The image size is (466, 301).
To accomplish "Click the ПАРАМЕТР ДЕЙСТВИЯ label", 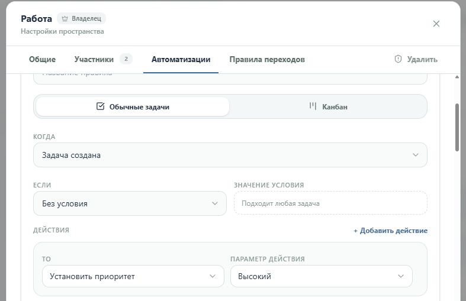I will (x=268, y=259).
